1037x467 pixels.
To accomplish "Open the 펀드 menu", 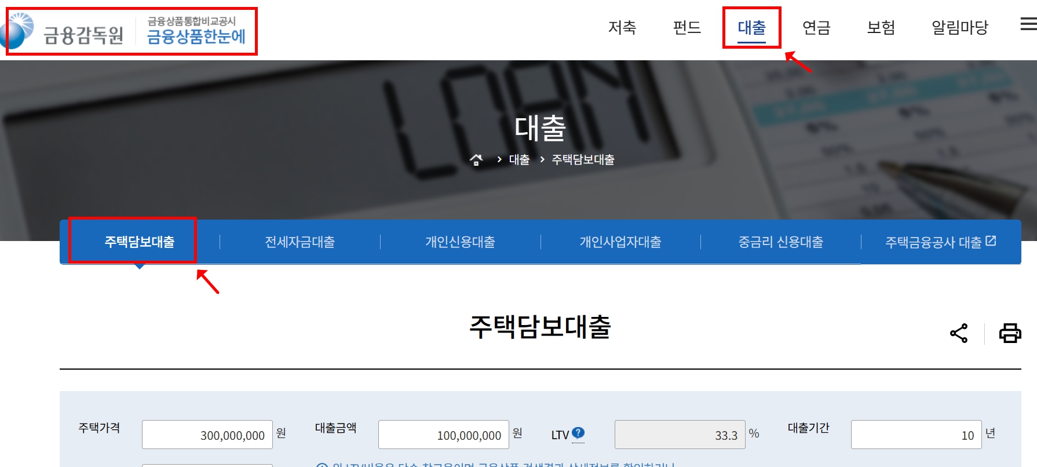I will 687,27.
